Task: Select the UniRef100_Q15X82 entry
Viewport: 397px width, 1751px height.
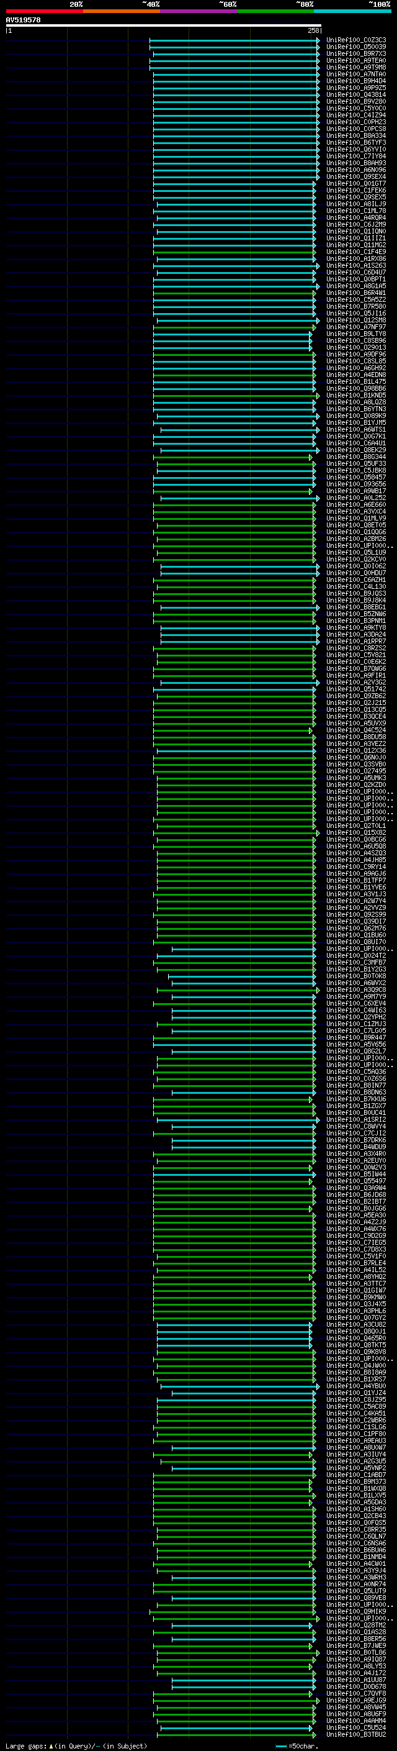Action: click(355, 833)
